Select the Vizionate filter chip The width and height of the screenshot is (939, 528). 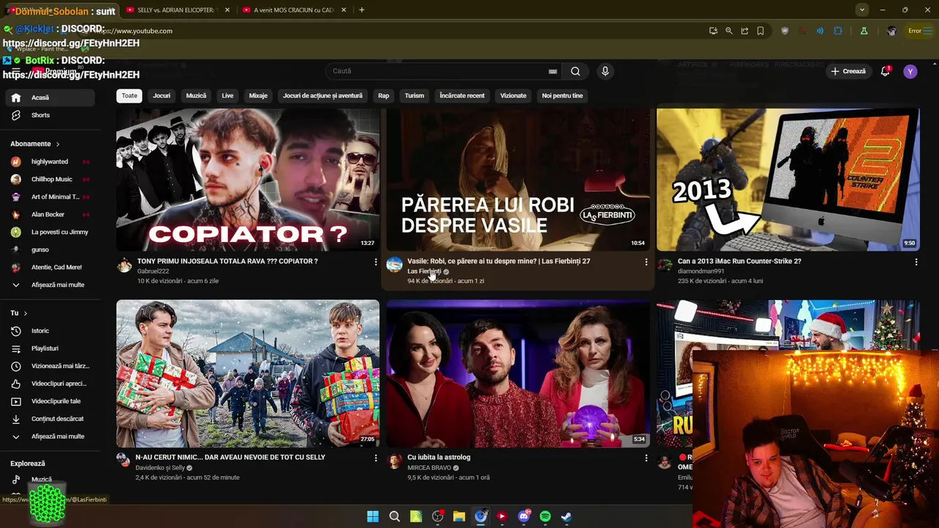point(514,95)
